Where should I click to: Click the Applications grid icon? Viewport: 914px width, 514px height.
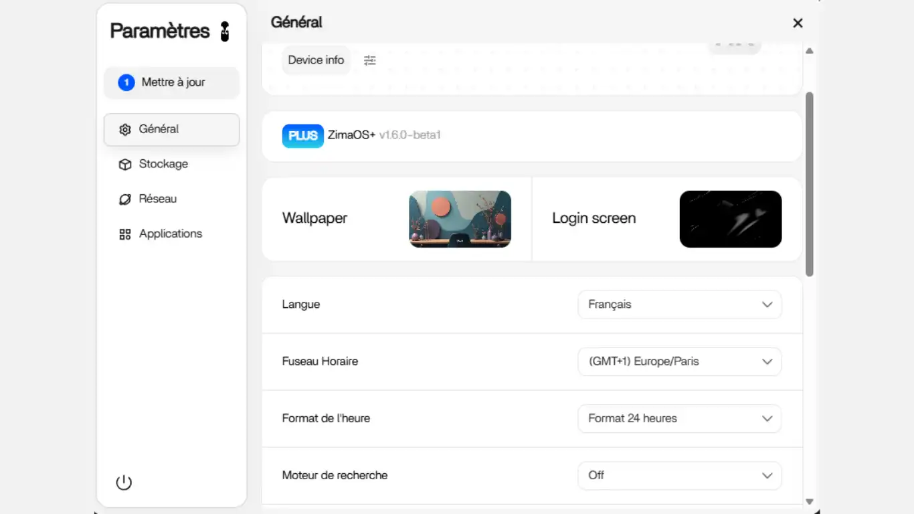[x=124, y=234]
